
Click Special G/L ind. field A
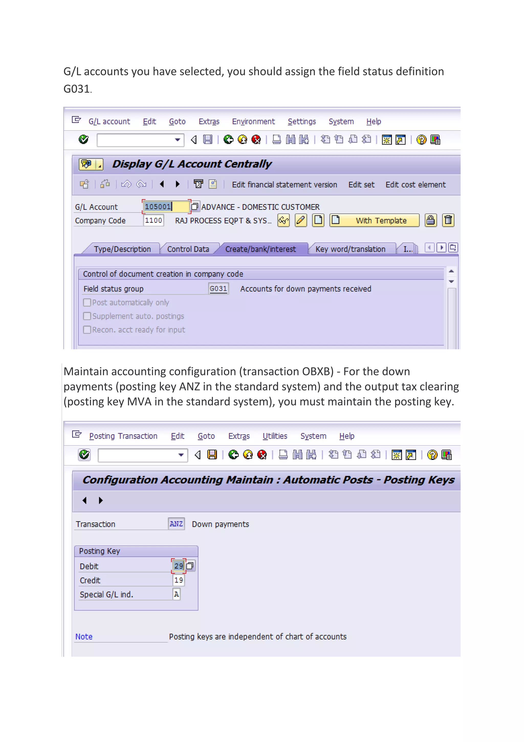click(x=176, y=594)
